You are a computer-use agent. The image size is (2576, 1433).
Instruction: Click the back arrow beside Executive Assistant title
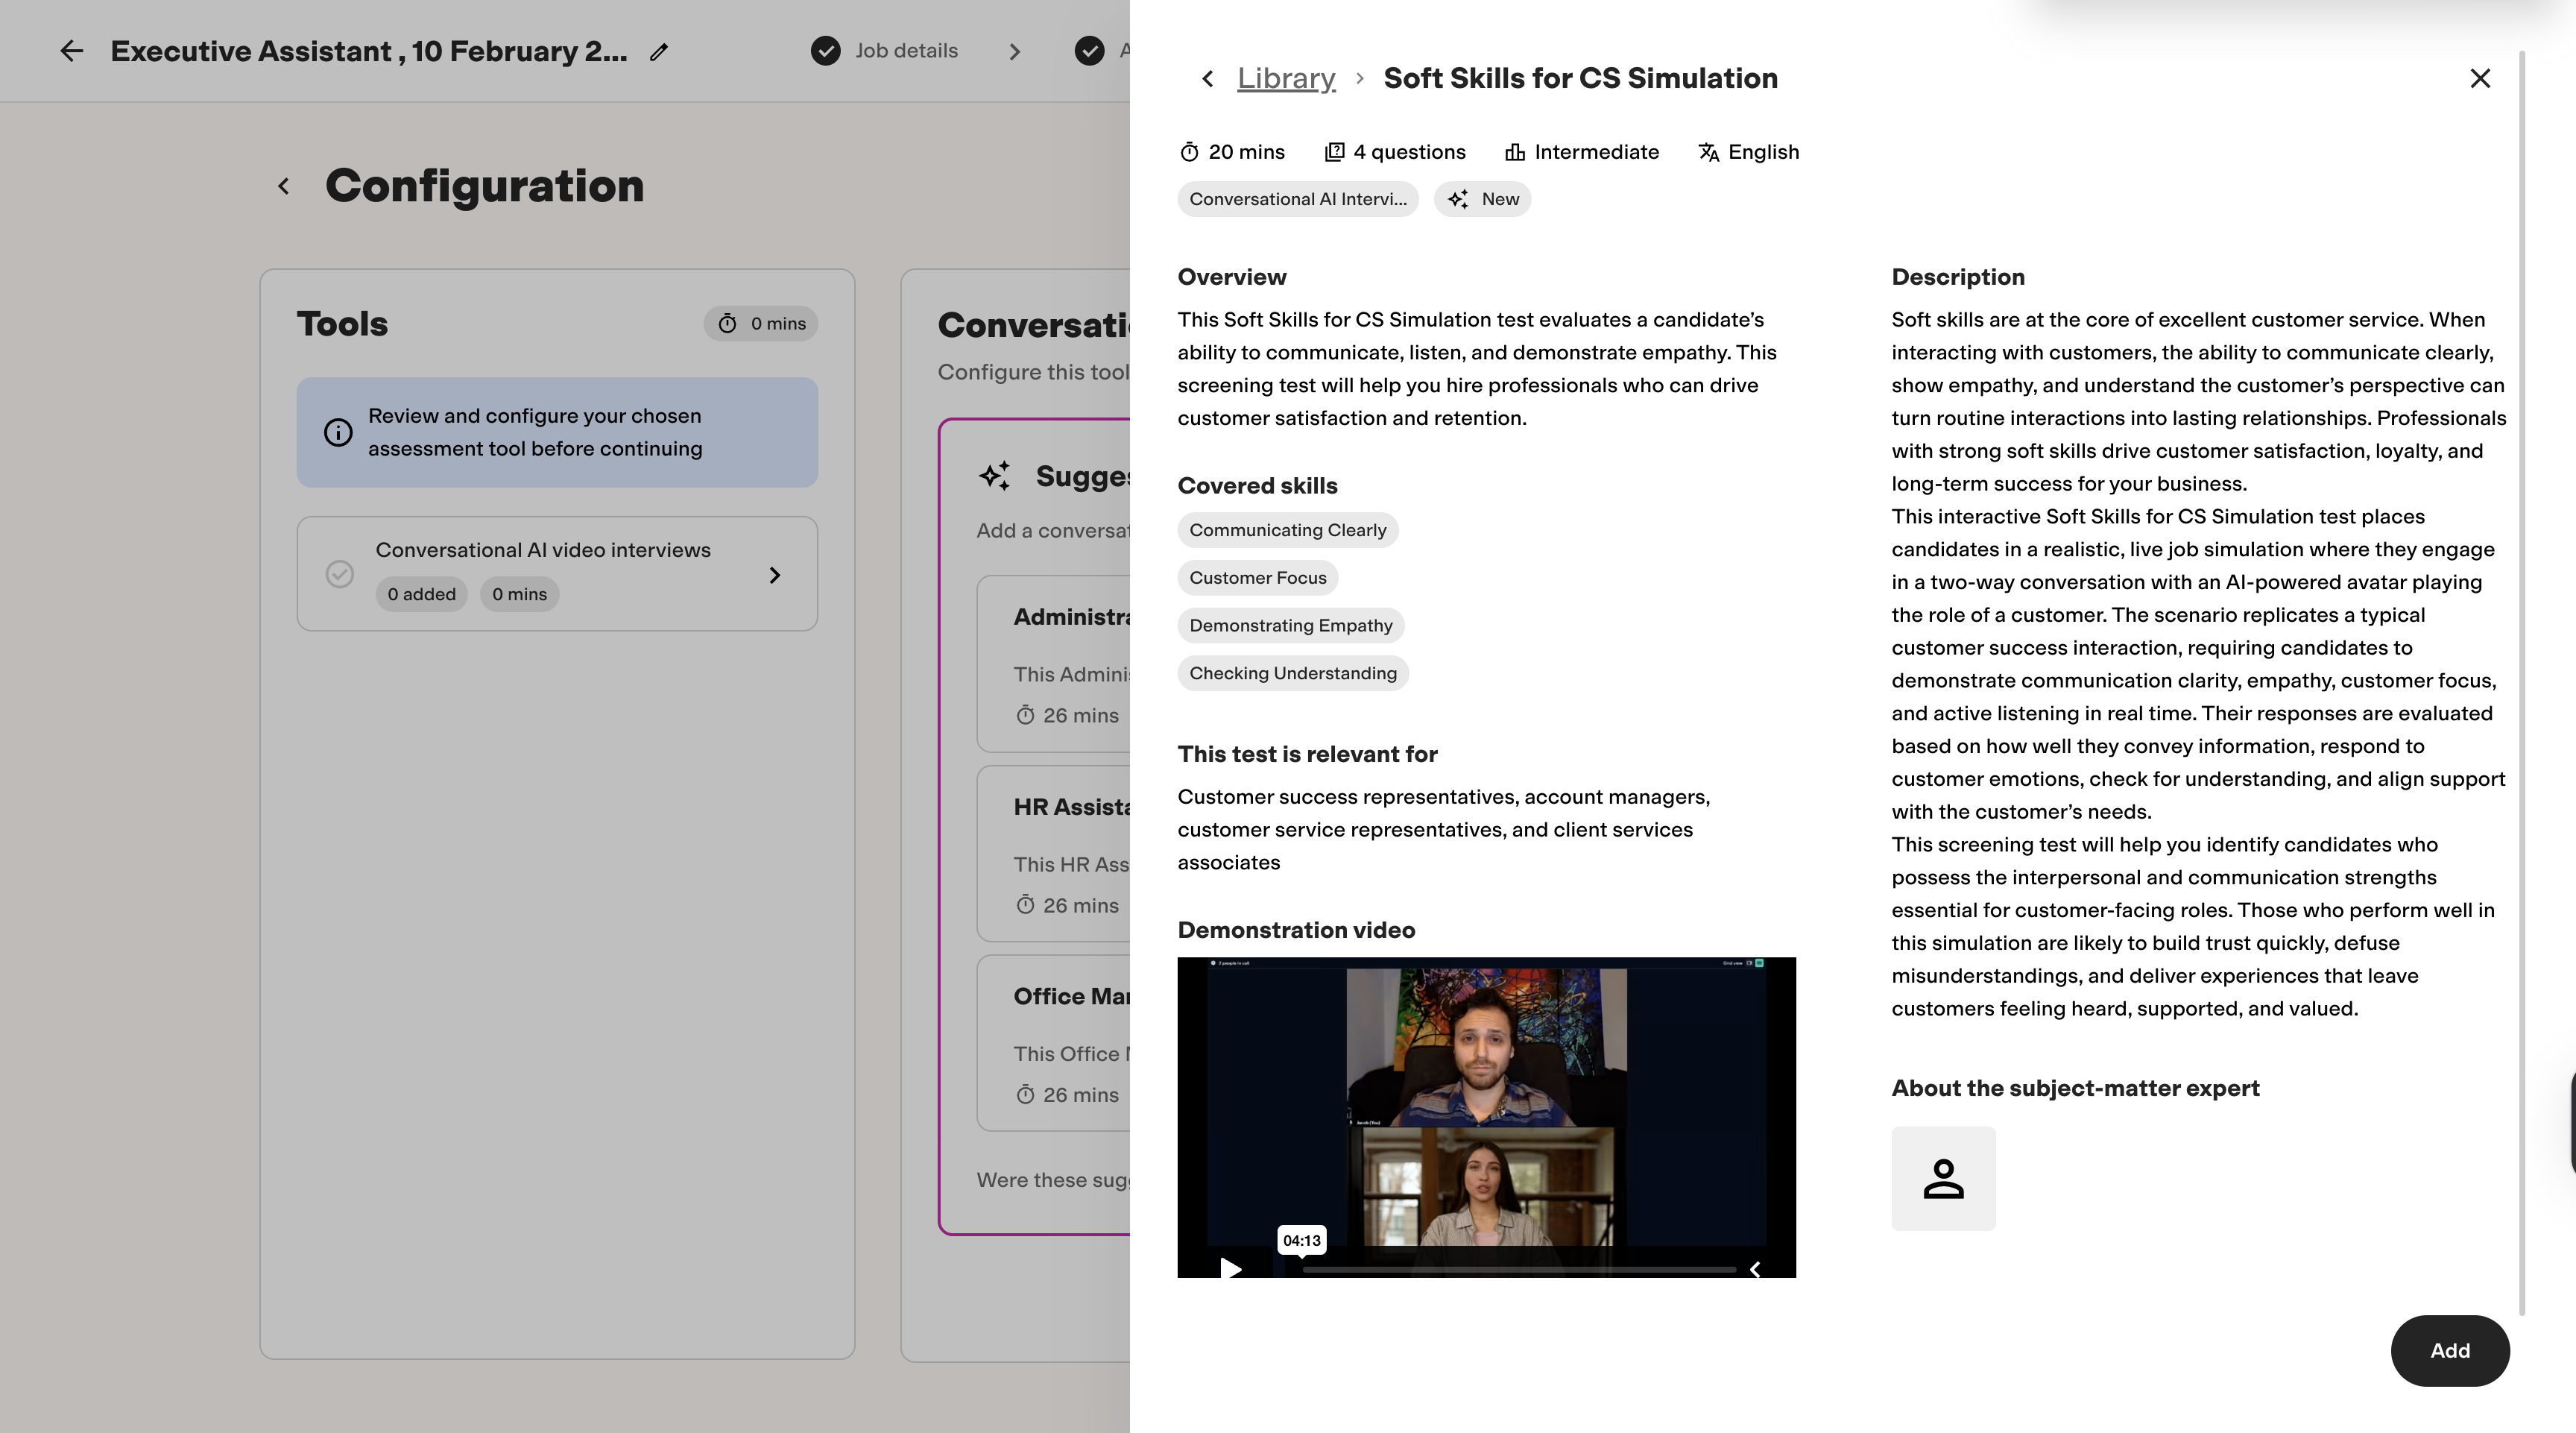click(71, 51)
